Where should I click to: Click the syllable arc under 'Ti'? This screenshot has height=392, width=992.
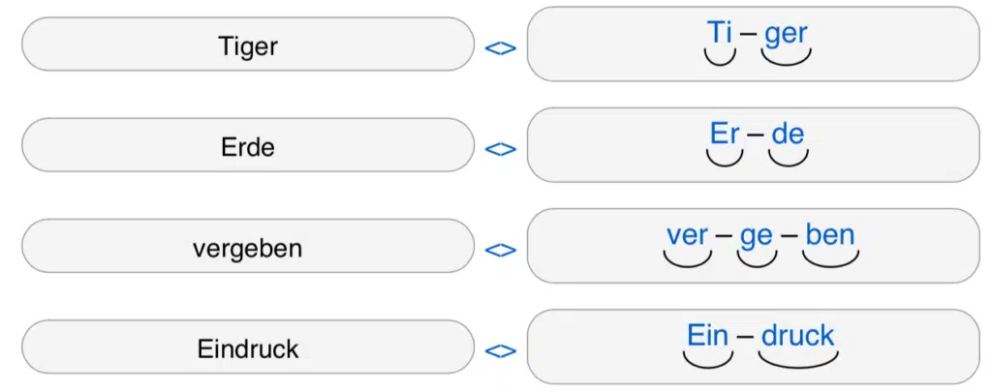719,59
